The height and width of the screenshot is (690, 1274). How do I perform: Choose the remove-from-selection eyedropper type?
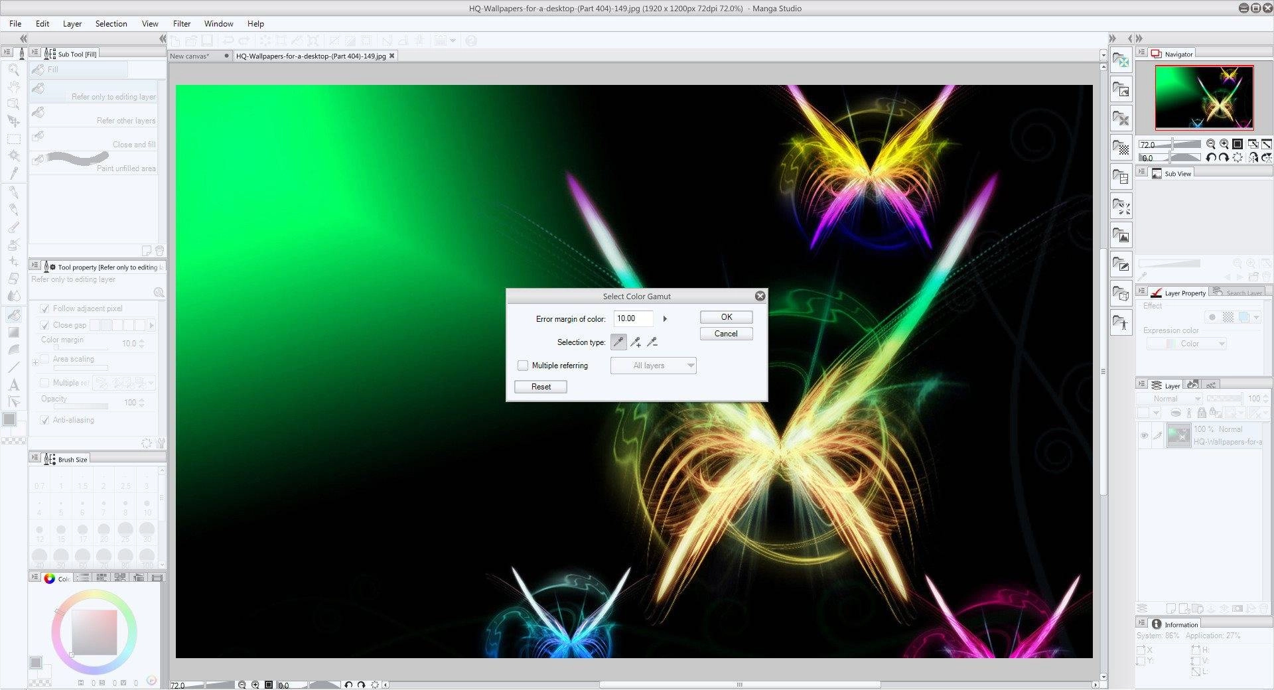[x=652, y=342]
